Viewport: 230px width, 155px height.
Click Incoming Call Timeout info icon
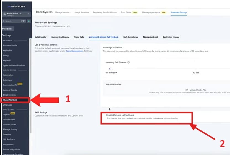(129, 62)
